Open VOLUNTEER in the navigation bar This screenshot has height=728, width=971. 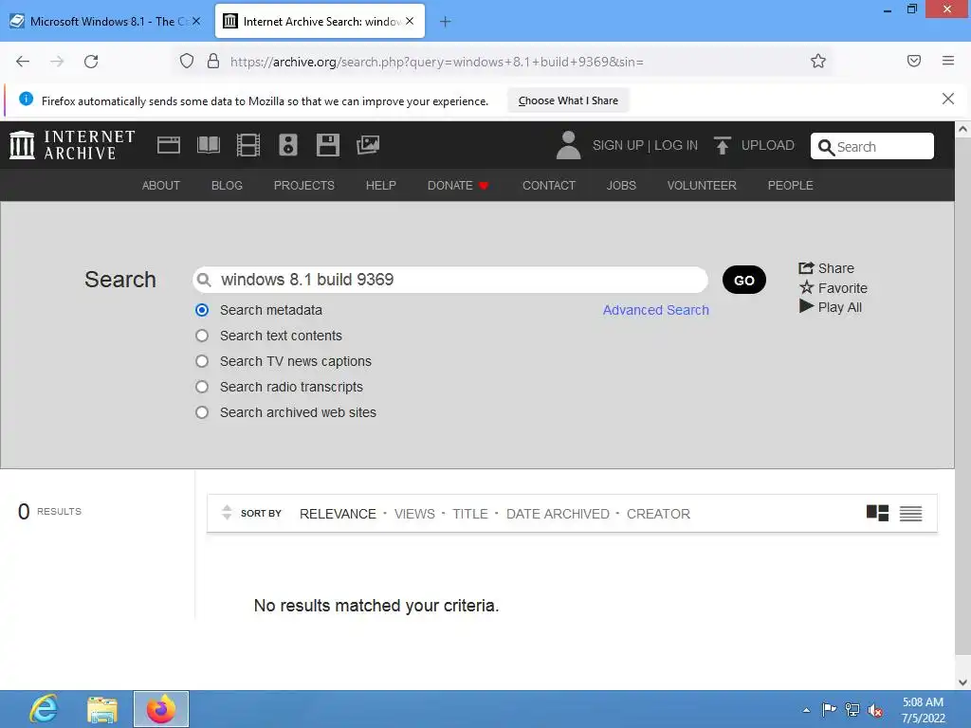coord(702,185)
